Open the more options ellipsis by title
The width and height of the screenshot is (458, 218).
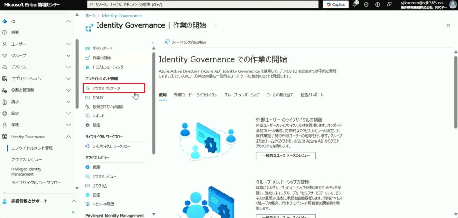(x=215, y=25)
